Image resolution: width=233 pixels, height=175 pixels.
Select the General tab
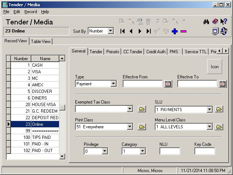[x=79, y=51]
